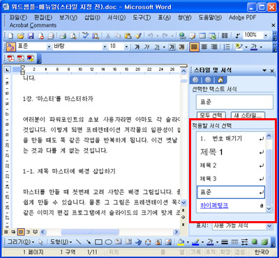The height and width of the screenshot is (258, 279).
Task: Click the Save floppy disk icon
Action: [31, 35]
